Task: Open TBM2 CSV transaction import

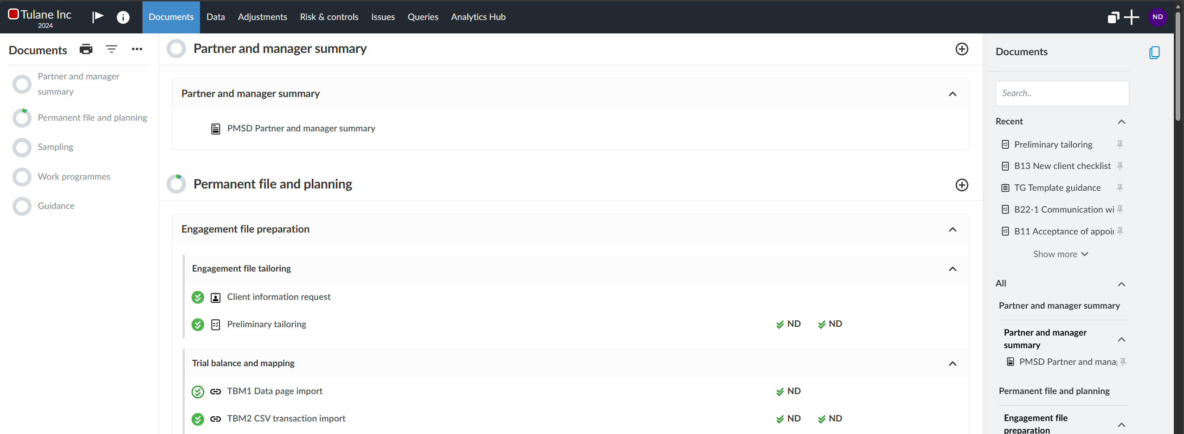Action: click(x=286, y=419)
